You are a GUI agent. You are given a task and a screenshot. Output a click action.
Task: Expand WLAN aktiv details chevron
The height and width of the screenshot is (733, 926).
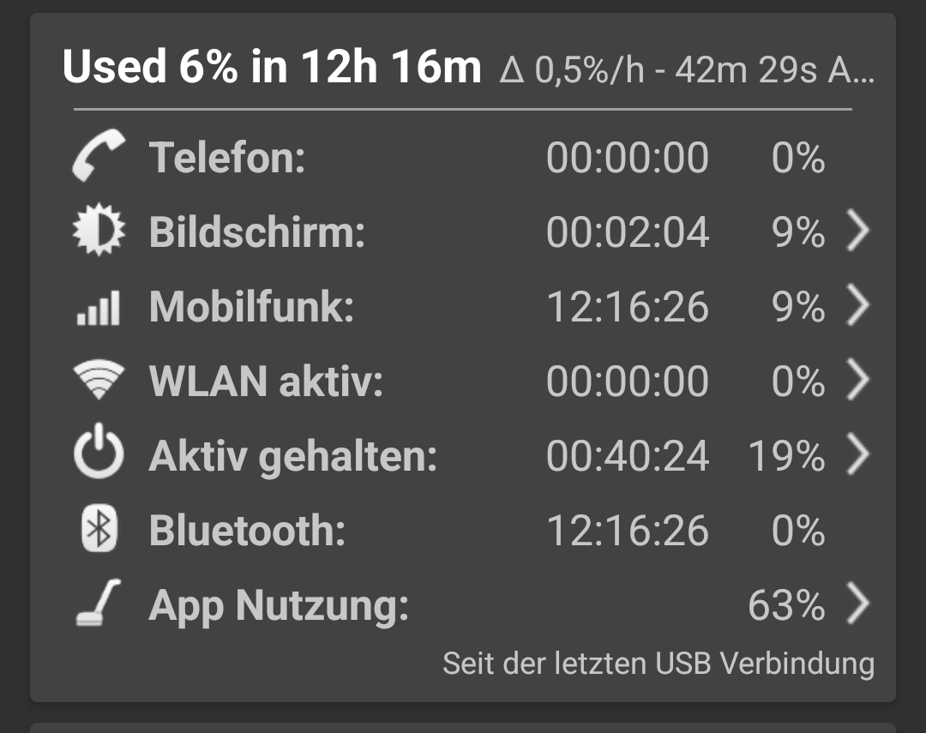click(857, 382)
